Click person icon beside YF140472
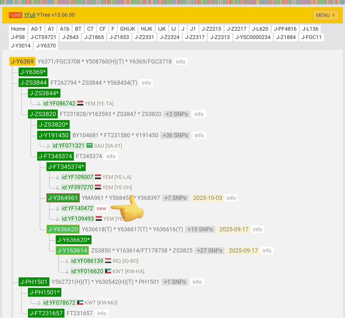The image size is (345, 318). click(57, 209)
